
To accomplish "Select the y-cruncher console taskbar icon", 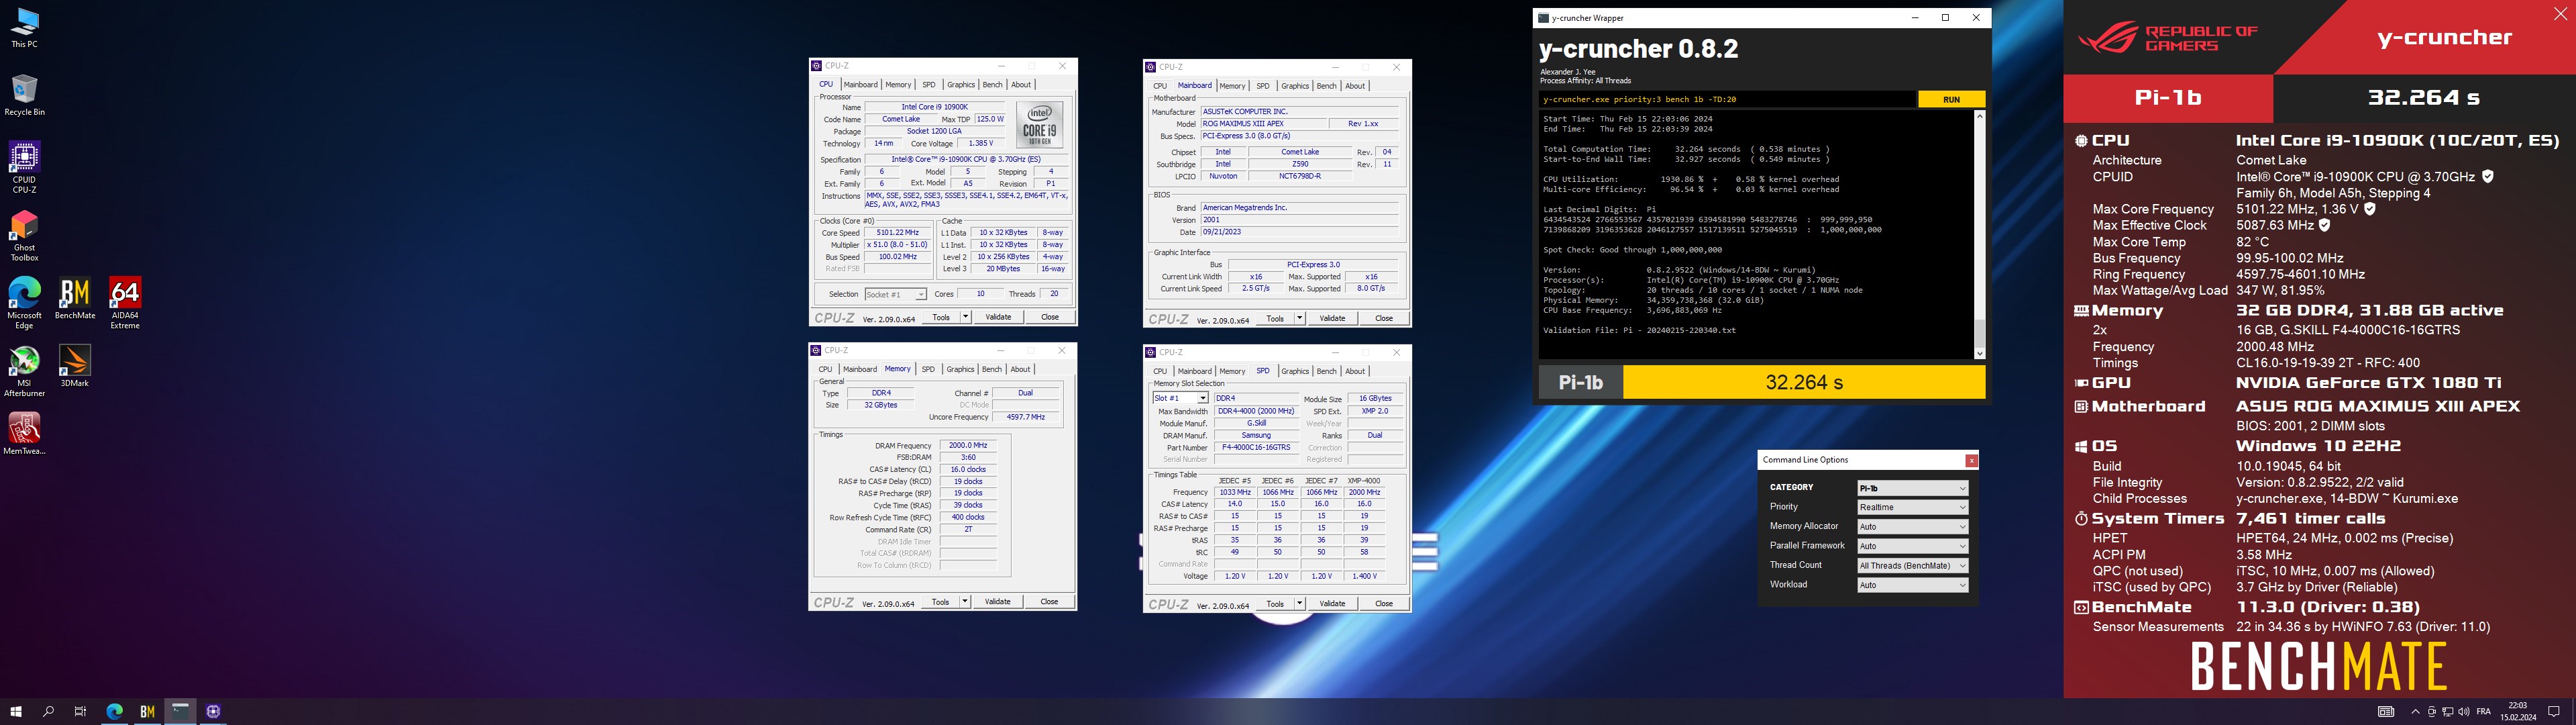I will pyautogui.click(x=180, y=711).
